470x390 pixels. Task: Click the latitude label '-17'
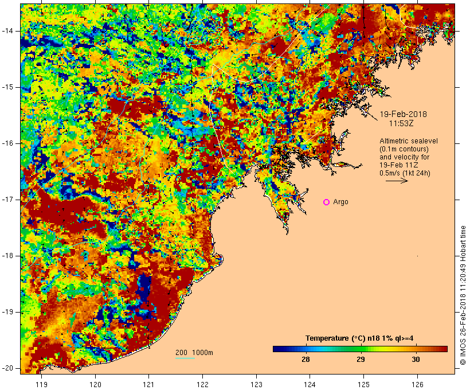pyautogui.click(x=7, y=200)
